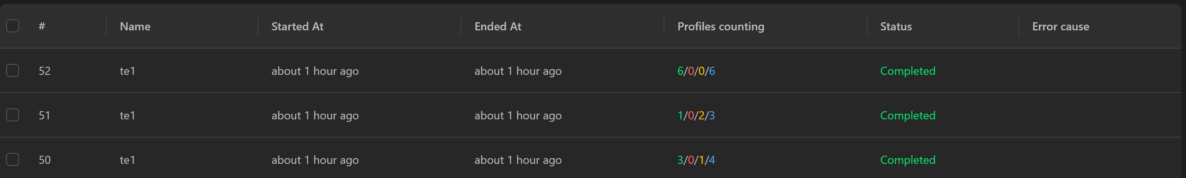Click the profiles count 3/0/1/4
This screenshot has width=1186, height=178.
(696, 160)
